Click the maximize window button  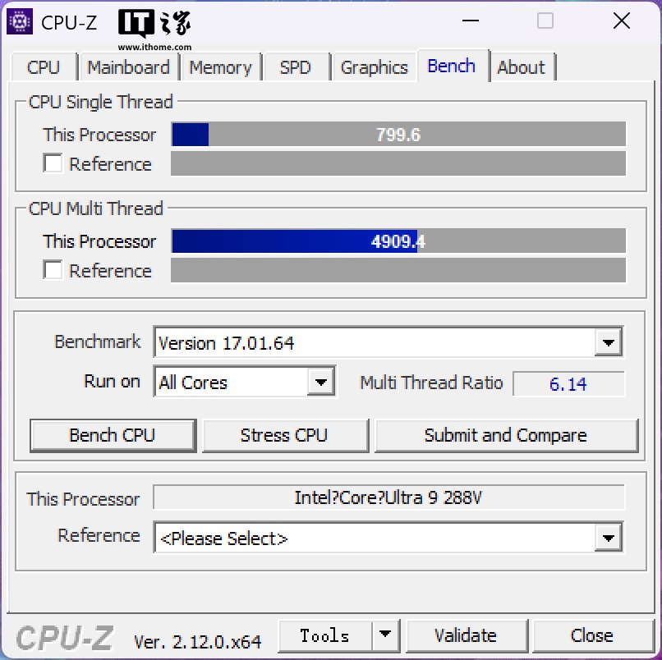(x=545, y=21)
